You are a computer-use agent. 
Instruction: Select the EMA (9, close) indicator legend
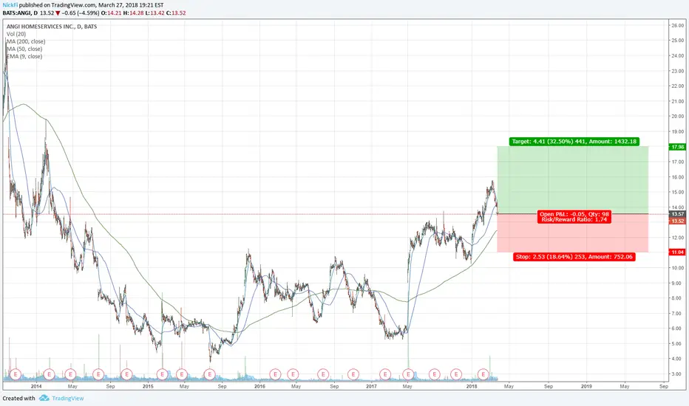[24, 56]
